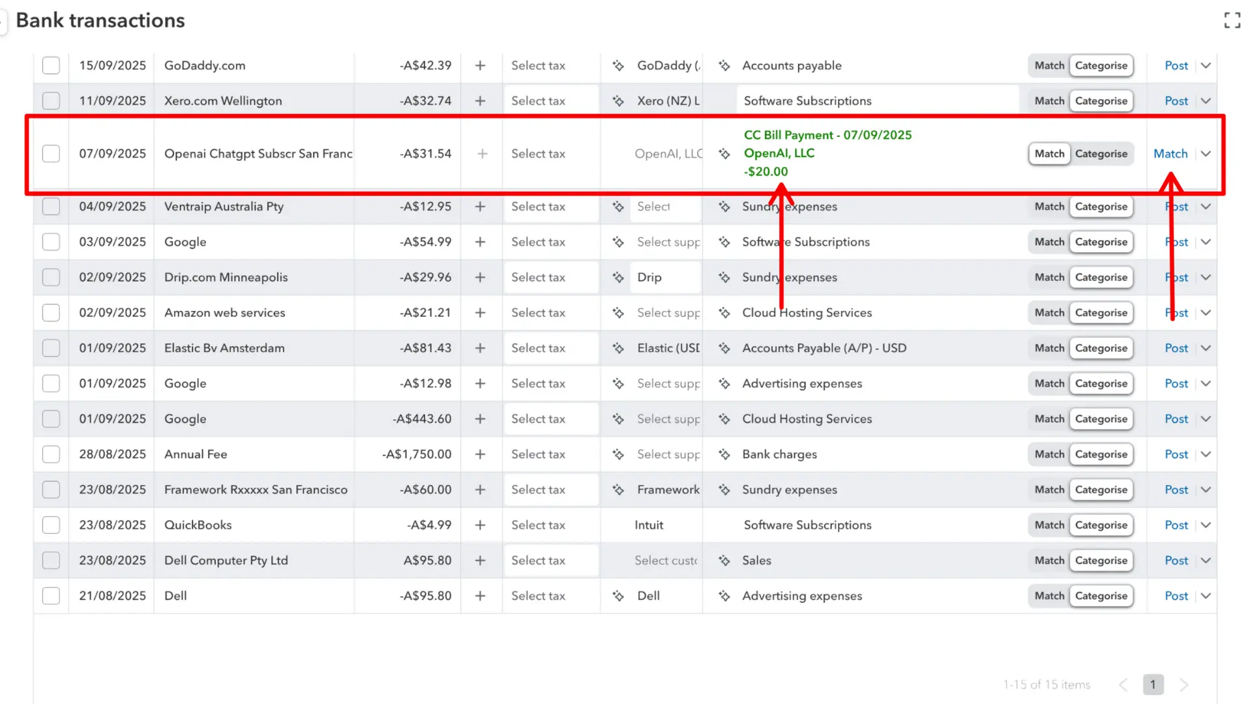Screen dimensions: 1252x704
Task: Click plus icon in GoDaddy.com row
Action: pos(480,65)
